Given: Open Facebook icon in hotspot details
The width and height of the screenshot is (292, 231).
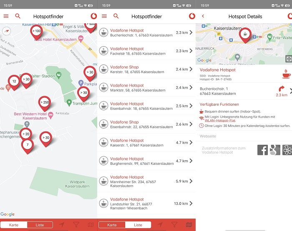Looking at the screenshot, I should 262,150.
